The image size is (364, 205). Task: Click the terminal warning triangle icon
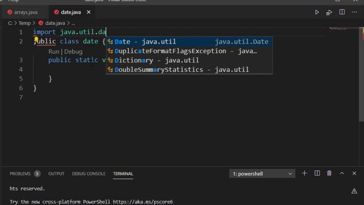pos(354,191)
